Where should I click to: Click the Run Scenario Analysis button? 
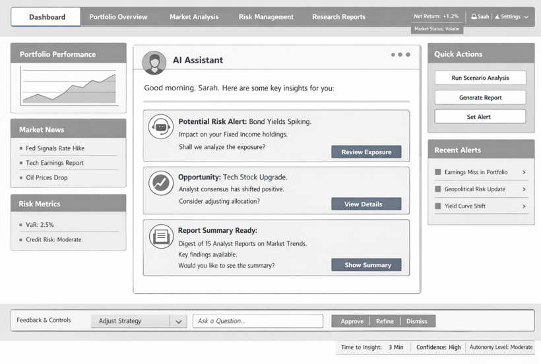[480, 78]
